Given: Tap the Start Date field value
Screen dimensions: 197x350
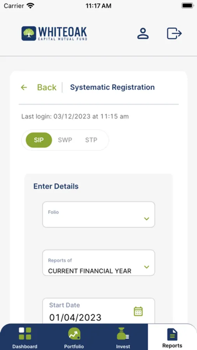Looking at the screenshot, I should click(x=75, y=317).
